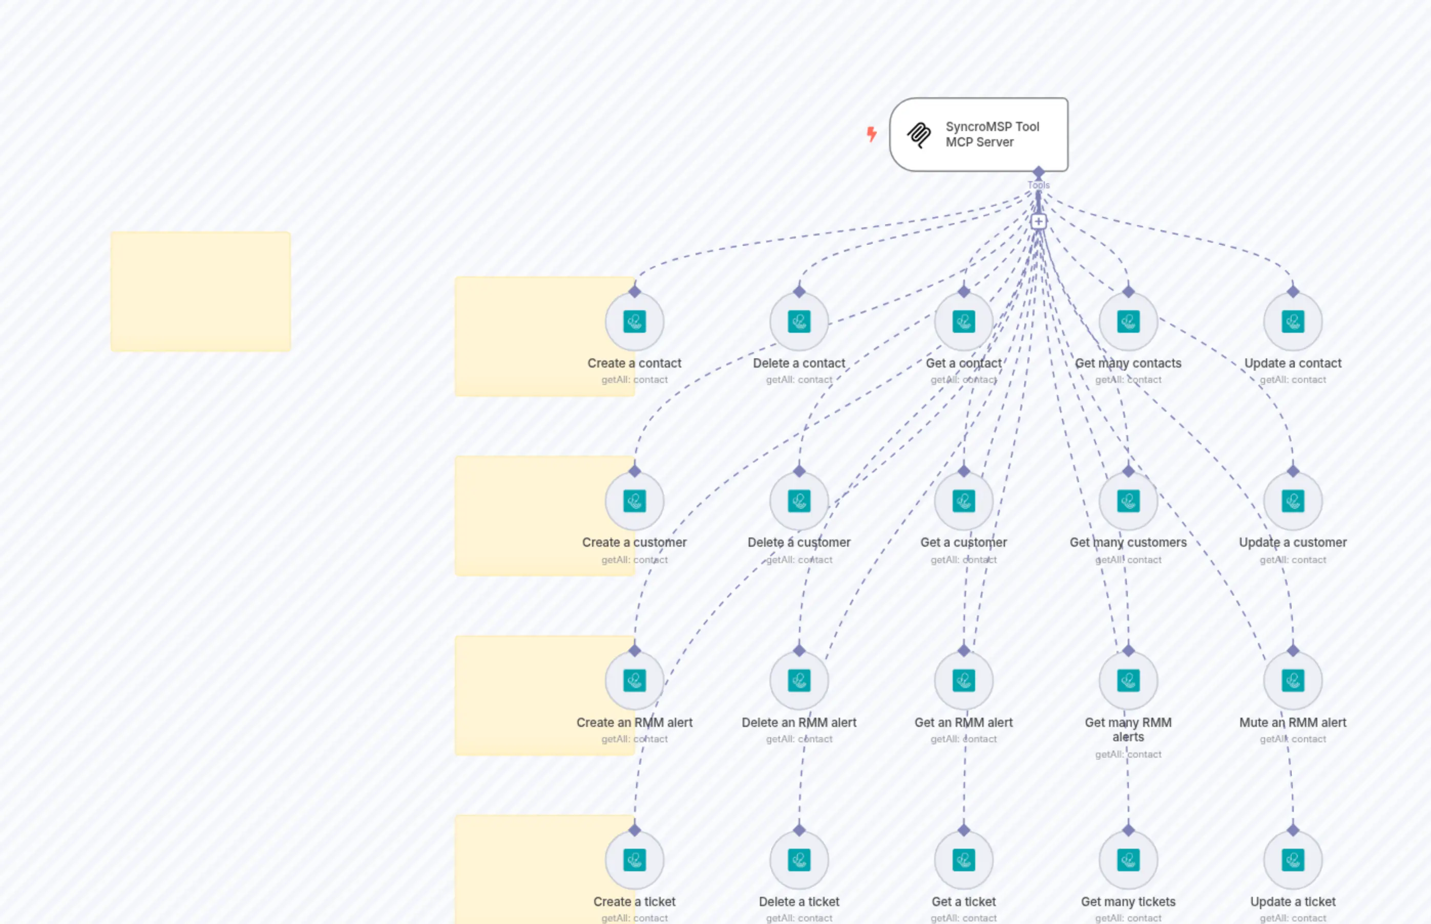Open the Mute an RMM alert tool icon
This screenshot has height=924, width=1431.
point(1292,680)
